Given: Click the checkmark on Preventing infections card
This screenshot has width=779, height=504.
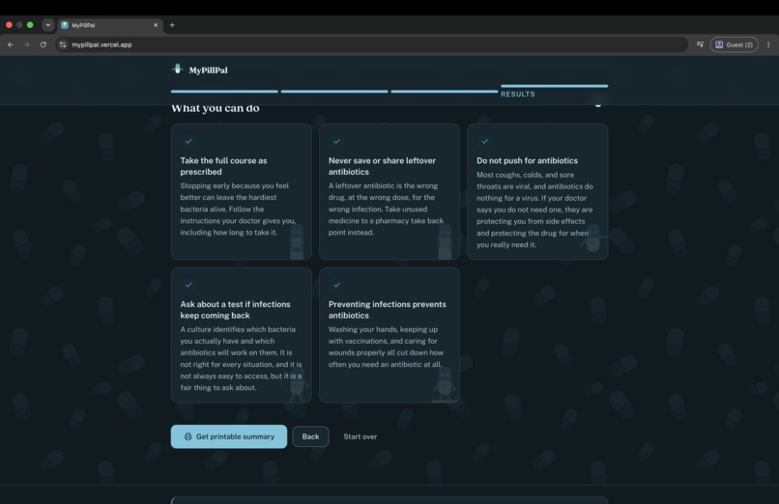Looking at the screenshot, I should coord(336,285).
